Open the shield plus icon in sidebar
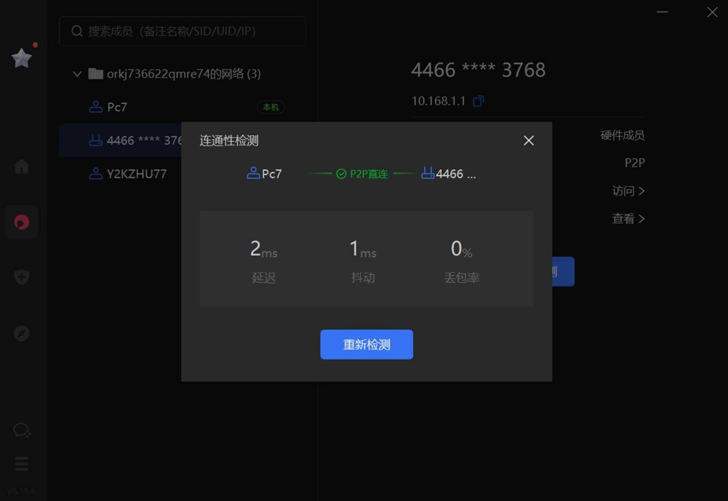Screen dimensions: 728x501 click(22, 277)
